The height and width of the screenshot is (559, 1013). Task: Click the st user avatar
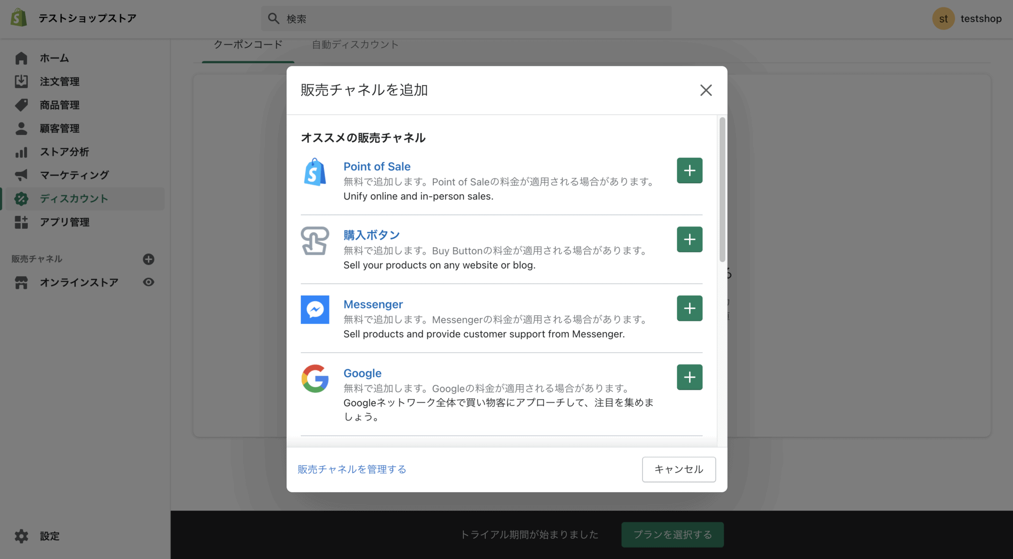[x=943, y=19]
